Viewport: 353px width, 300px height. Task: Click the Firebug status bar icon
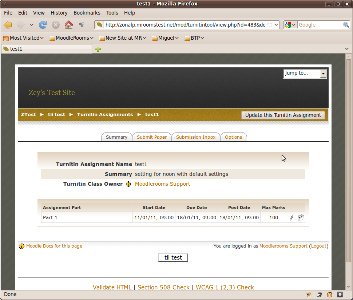pyautogui.click(x=309, y=295)
